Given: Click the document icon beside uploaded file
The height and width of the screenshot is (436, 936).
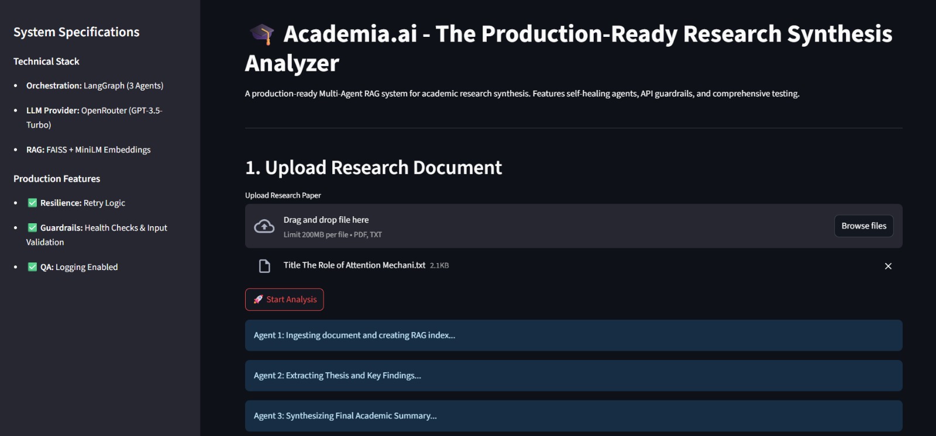Looking at the screenshot, I should pos(264,266).
